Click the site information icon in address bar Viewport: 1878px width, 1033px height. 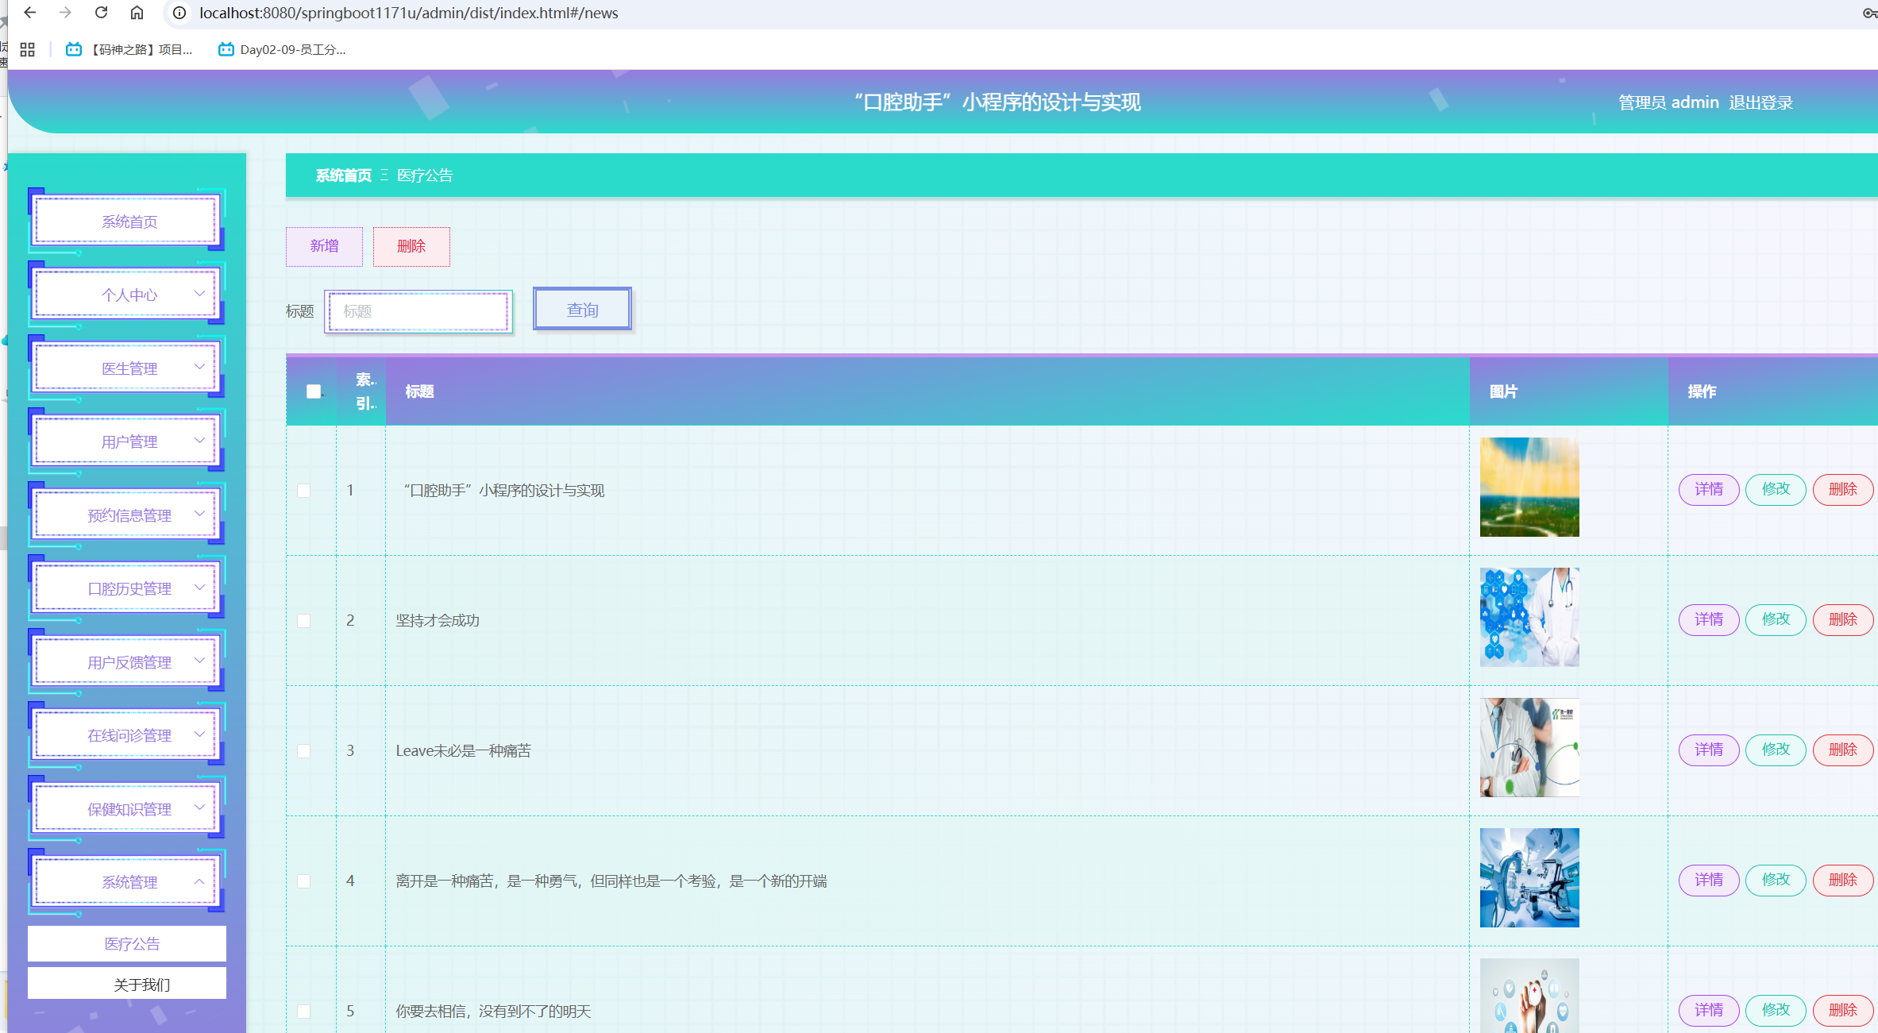pos(180,13)
